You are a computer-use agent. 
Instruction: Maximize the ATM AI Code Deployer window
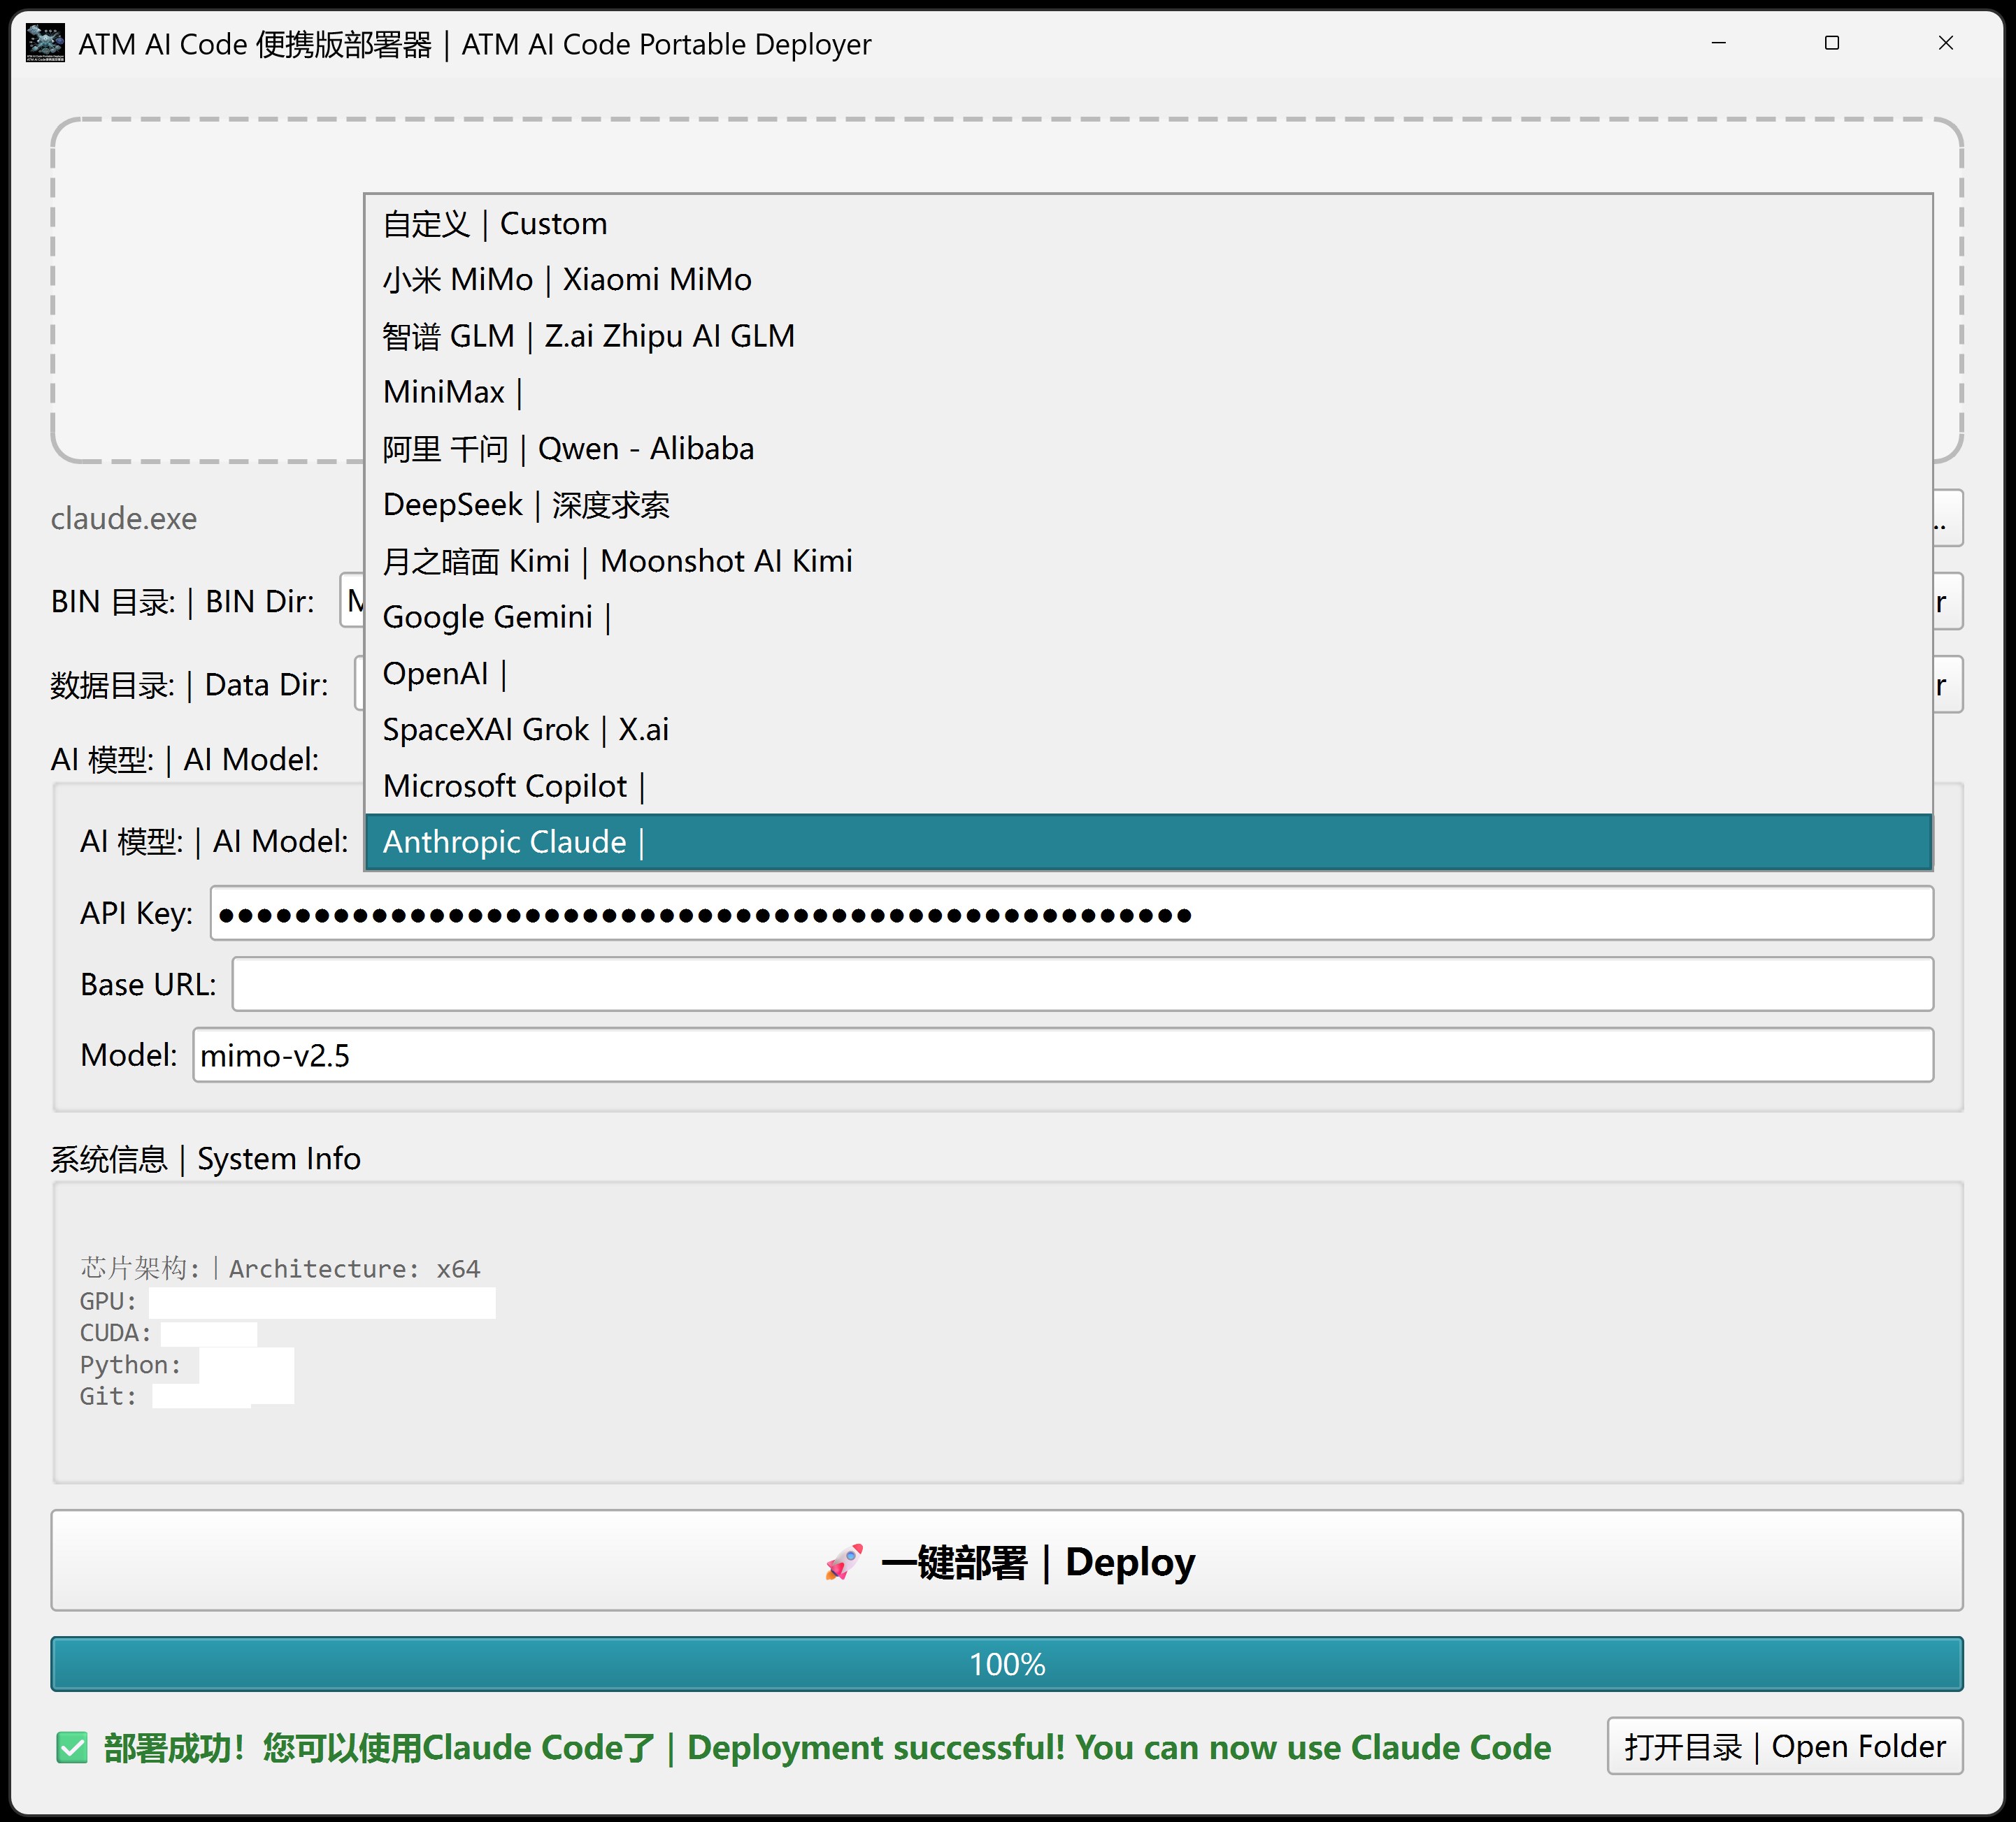(x=1832, y=43)
